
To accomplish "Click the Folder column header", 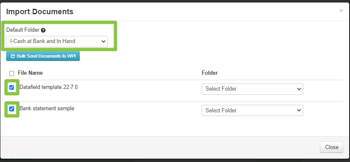I will click(x=210, y=73).
